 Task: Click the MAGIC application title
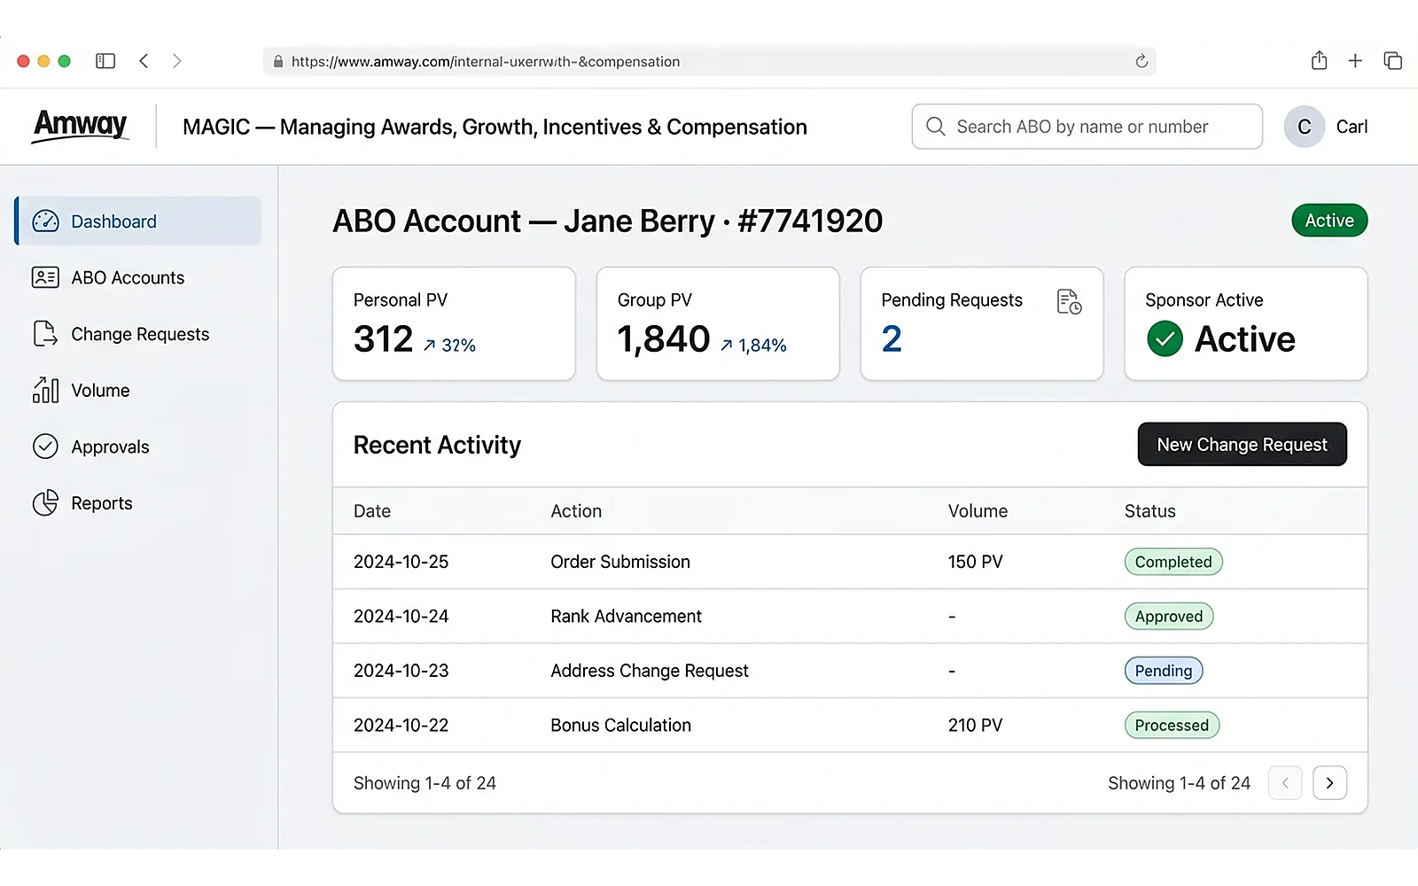[495, 127]
